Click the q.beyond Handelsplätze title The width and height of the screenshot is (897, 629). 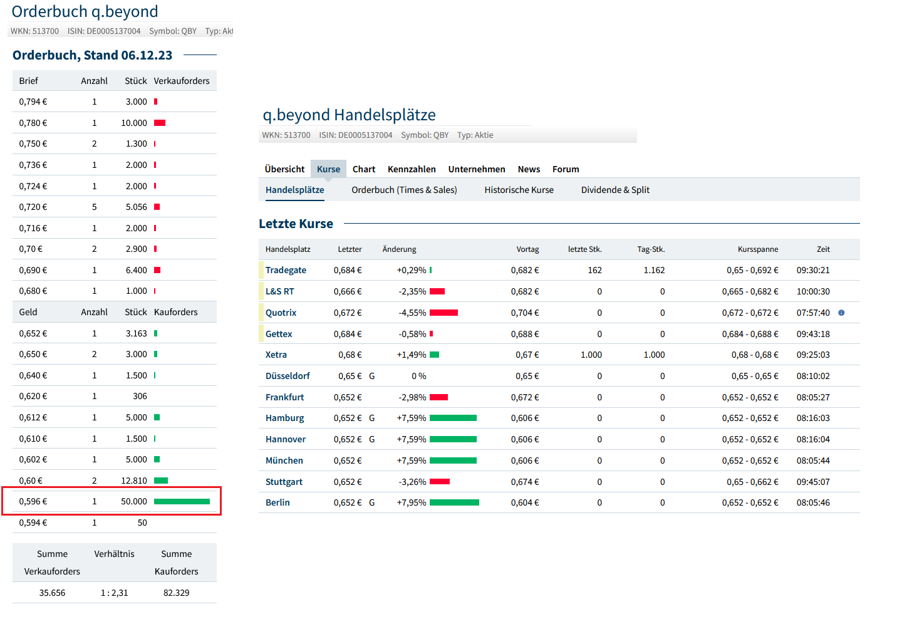pyautogui.click(x=349, y=115)
